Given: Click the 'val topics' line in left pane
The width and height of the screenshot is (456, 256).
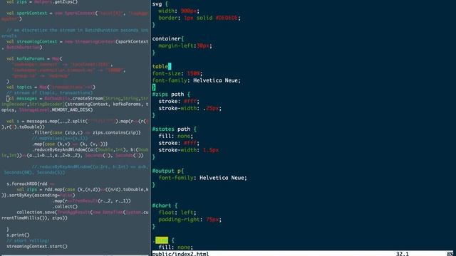Looking at the screenshot, I should click(51, 87).
